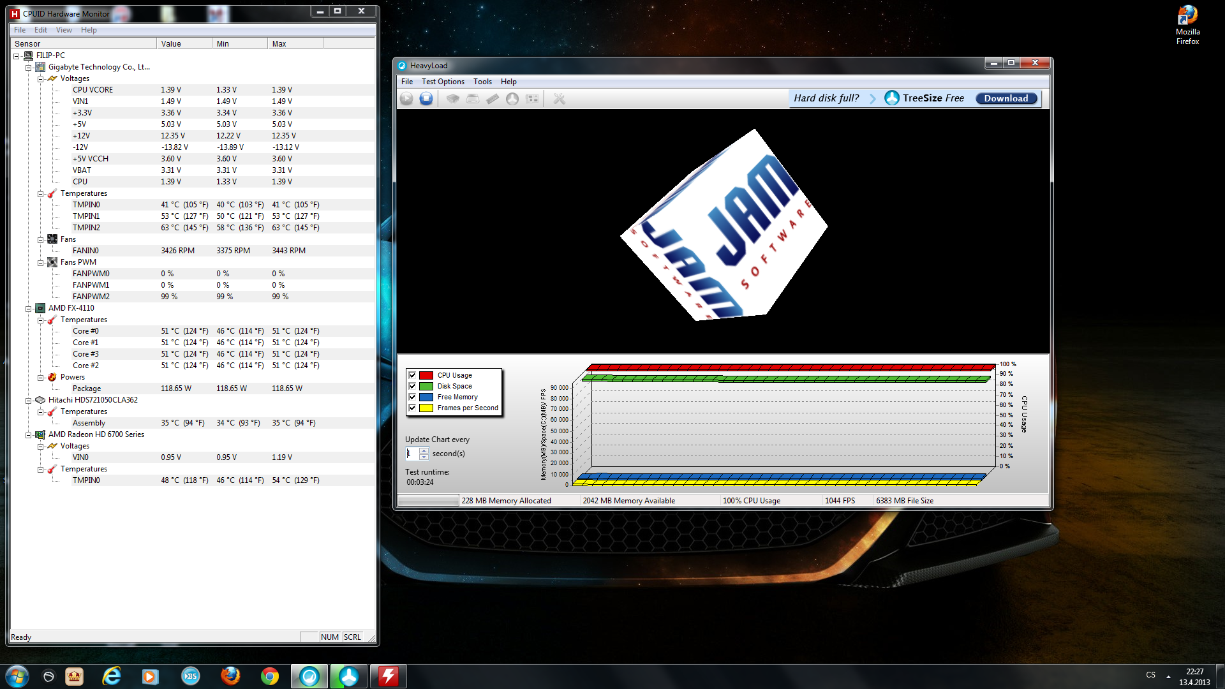Click the HeavyLoad title bar icon
This screenshot has width=1225, height=689.
[402, 65]
